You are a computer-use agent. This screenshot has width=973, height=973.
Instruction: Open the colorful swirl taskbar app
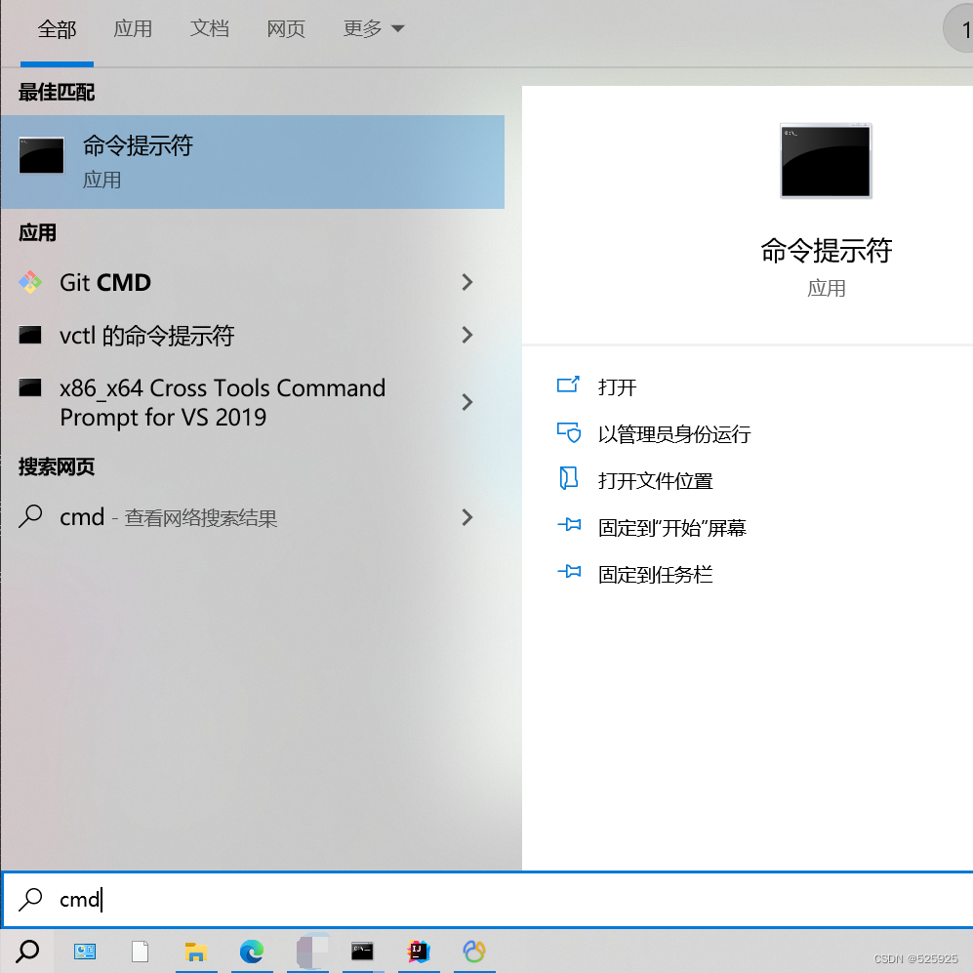474,952
